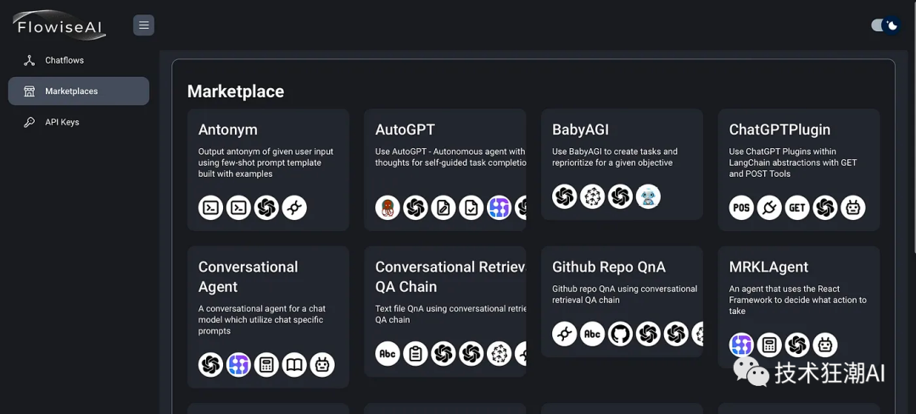This screenshot has height=414, width=916.
Task: Click the calculator icon in Conversational Agent card
Action: 266,365
